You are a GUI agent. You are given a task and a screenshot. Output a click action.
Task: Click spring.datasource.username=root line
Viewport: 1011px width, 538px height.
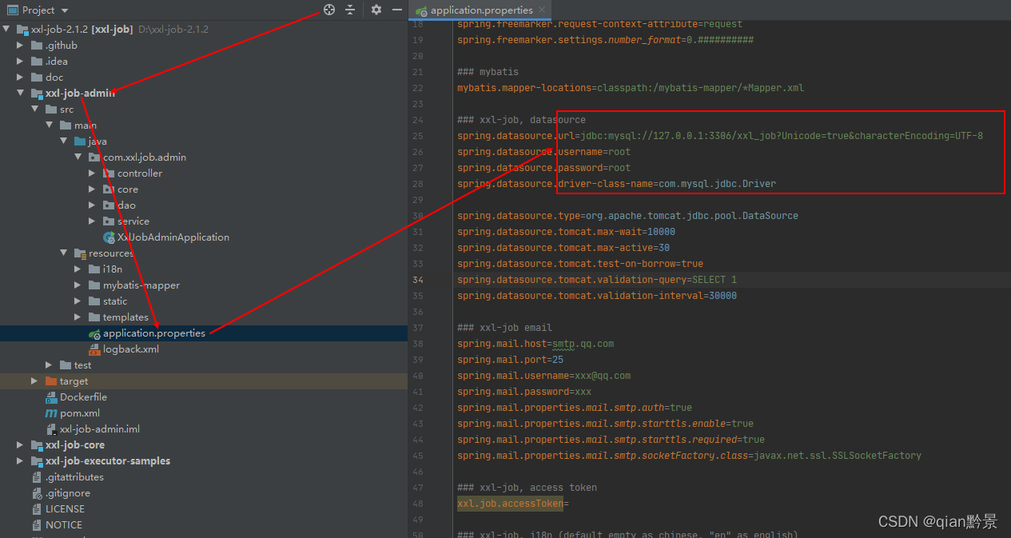pos(543,152)
